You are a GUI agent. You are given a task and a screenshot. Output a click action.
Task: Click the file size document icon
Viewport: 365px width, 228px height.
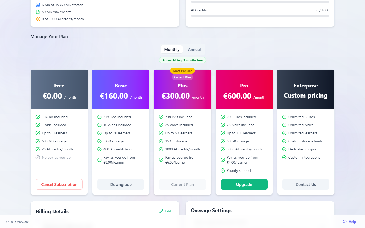click(x=38, y=12)
